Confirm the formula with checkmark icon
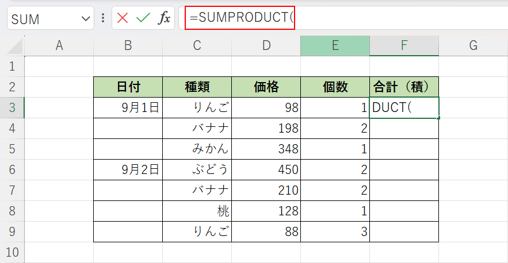The image size is (508, 263). (143, 18)
